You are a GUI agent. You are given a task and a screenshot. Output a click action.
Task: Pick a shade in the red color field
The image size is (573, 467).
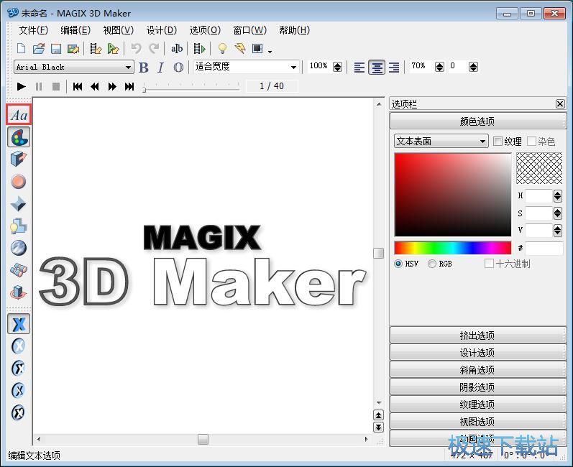453,195
